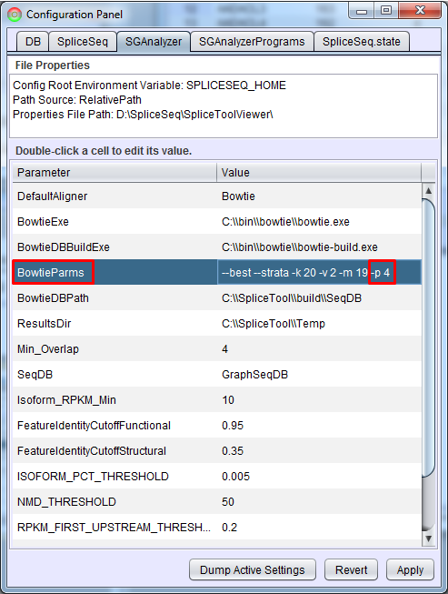Apply the configuration changes
This screenshot has height=594, width=448.
pyautogui.click(x=410, y=569)
